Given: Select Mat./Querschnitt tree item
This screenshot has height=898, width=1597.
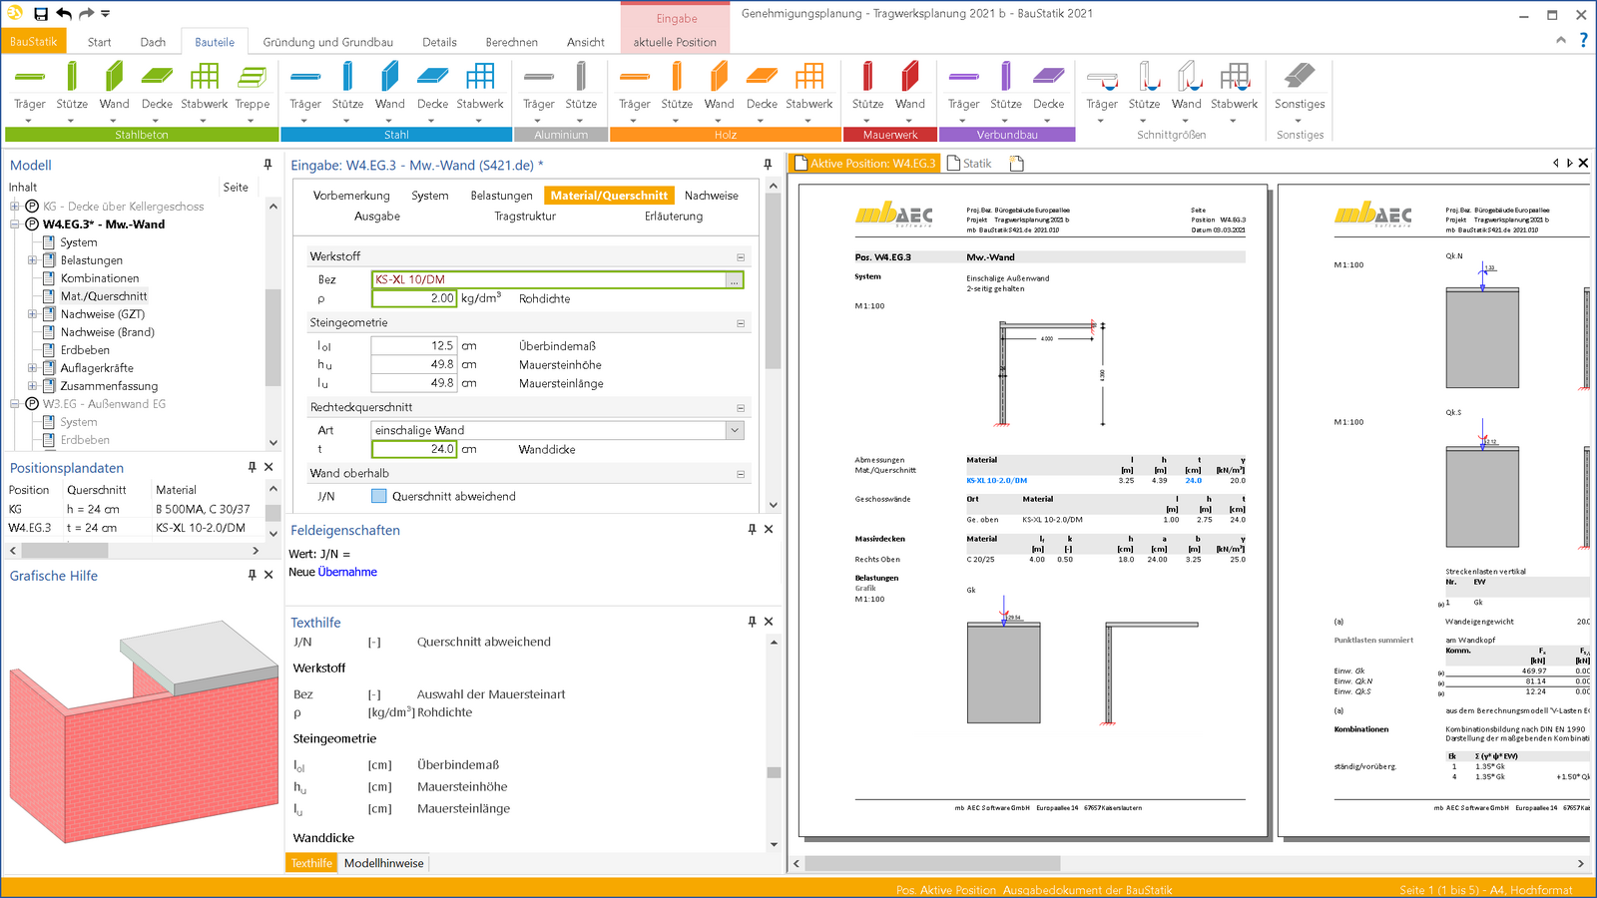Looking at the screenshot, I should coord(104,296).
